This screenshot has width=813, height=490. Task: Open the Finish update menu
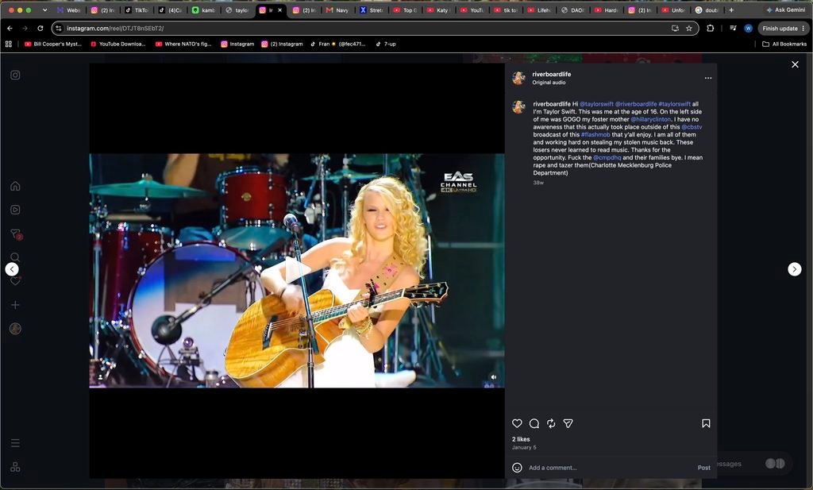784,29
